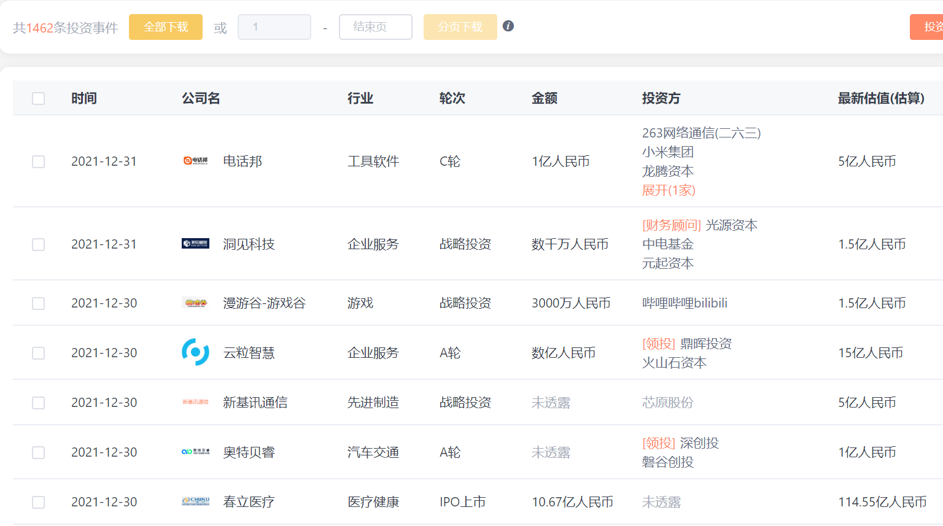Image resolution: width=943 pixels, height=526 pixels.
Task: Check the box for the 春立医疗 row
Action: click(38, 502)
